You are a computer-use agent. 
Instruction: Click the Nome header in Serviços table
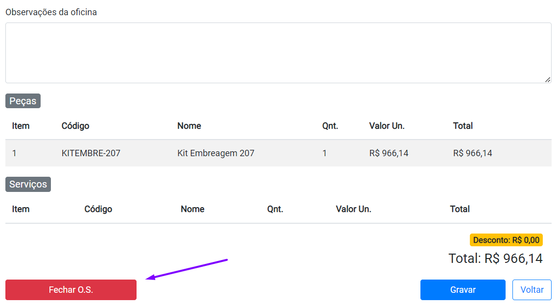(192, 209)
